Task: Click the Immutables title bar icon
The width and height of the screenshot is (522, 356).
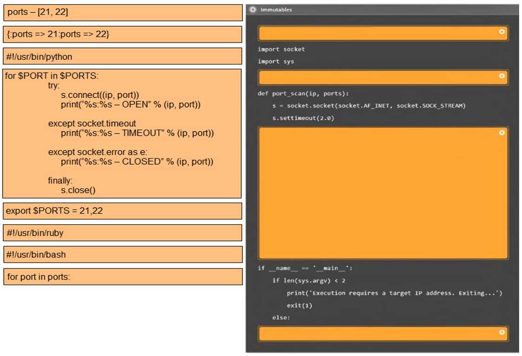Action: (x=253, y=9)
